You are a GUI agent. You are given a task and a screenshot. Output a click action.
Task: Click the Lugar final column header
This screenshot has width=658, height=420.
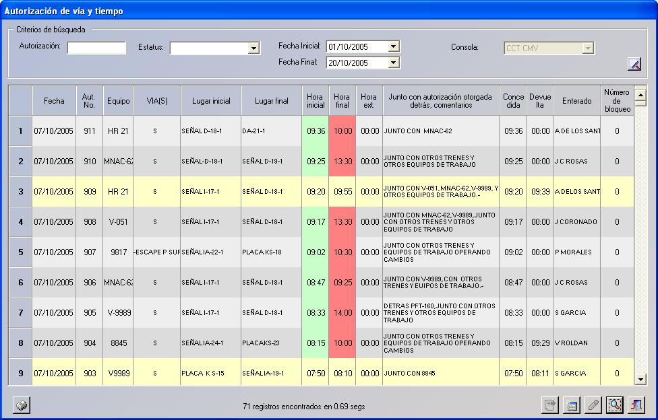tap(272, 100)
